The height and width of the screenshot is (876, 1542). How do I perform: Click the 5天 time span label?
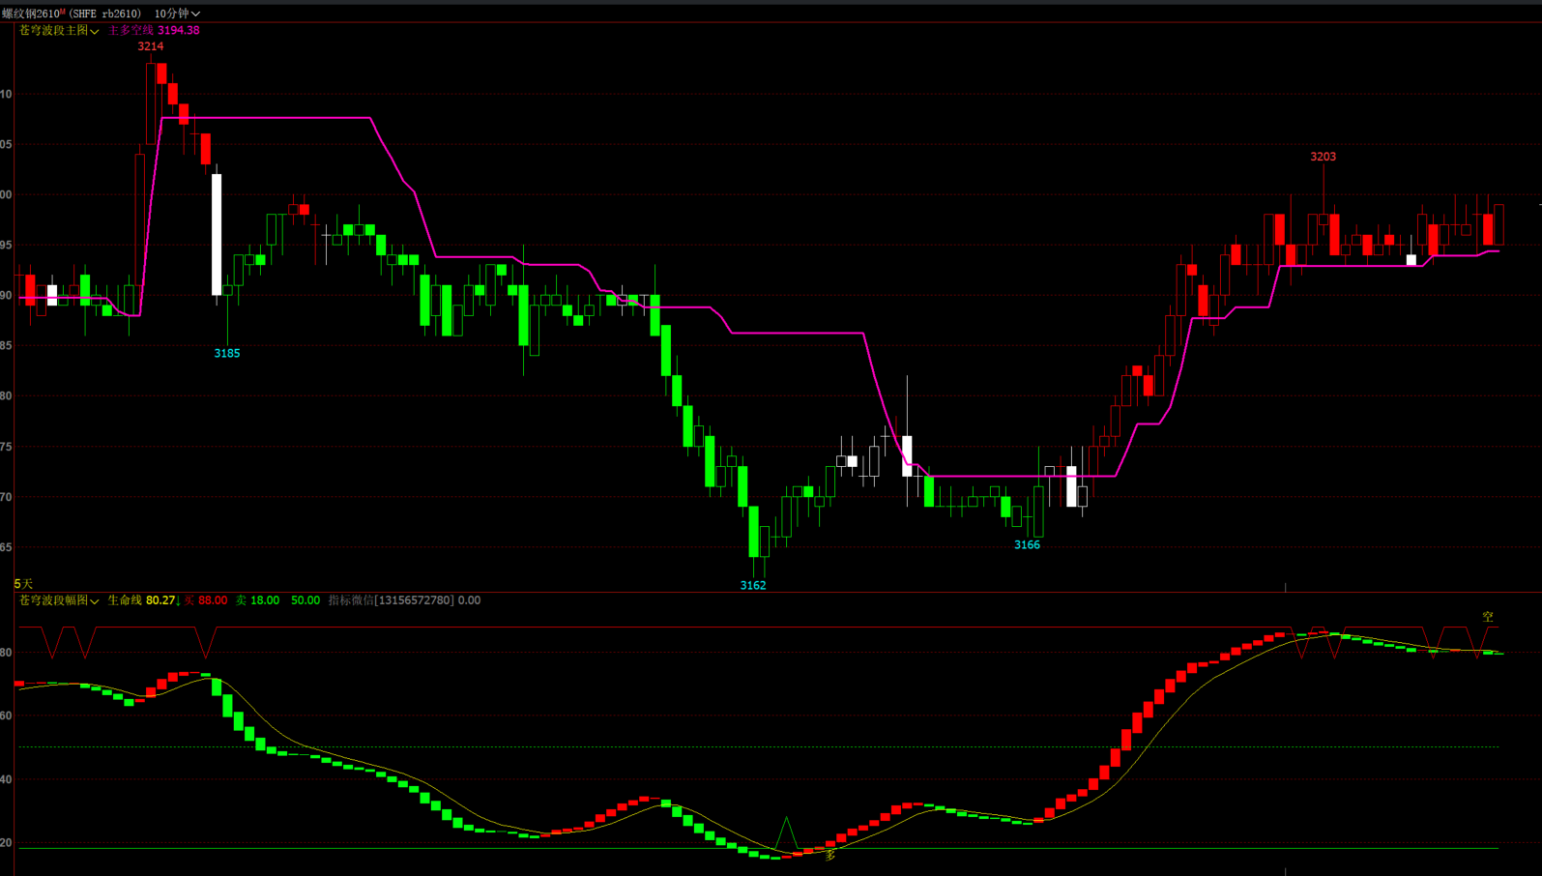coord(23,584)
